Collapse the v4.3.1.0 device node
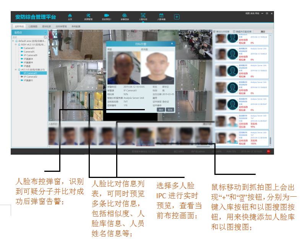 16,69
